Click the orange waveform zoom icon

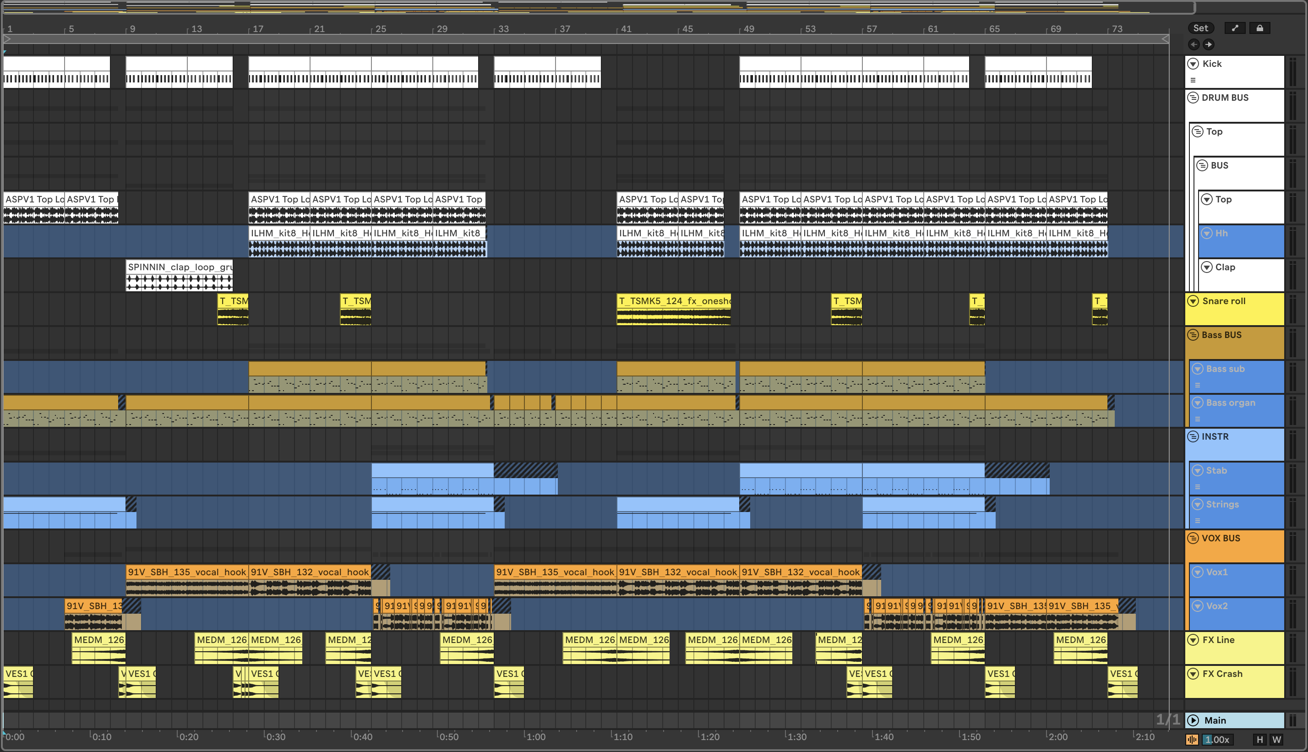(x=1192, y=740)
